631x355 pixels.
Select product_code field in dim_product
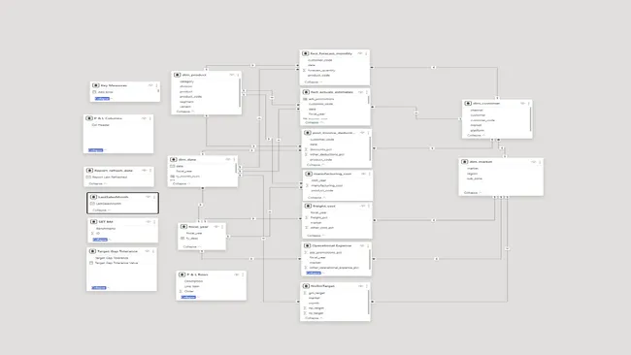[x=190, y=96]
